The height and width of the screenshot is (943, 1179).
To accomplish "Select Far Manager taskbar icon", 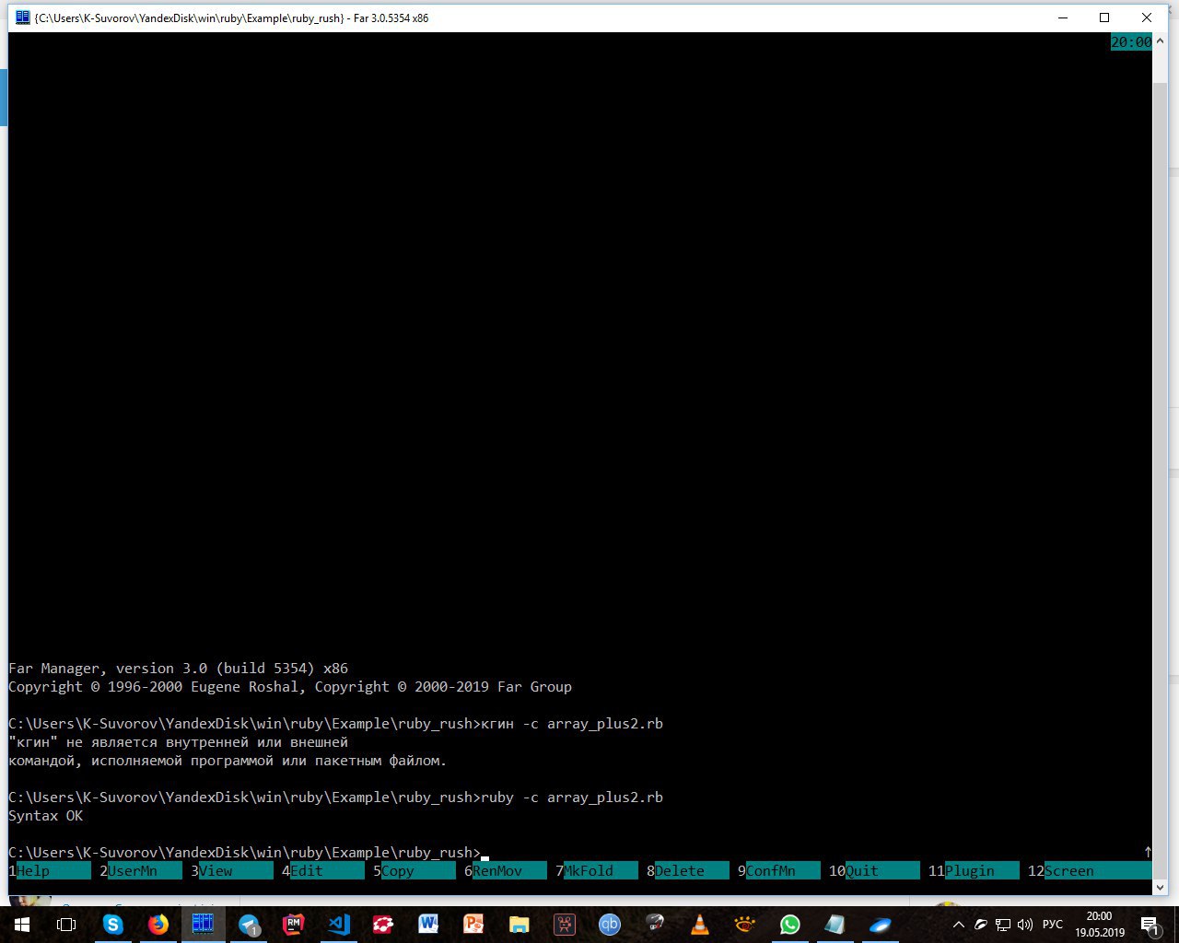I will tap(203, 924).
